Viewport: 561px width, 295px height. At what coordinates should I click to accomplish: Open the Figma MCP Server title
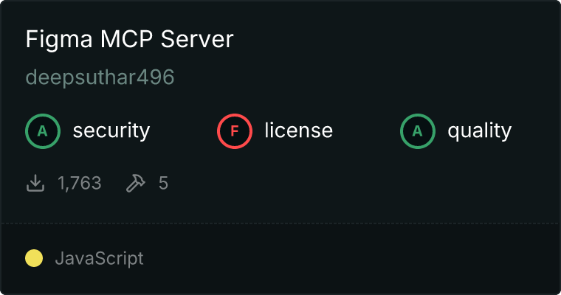coord(129,40)
